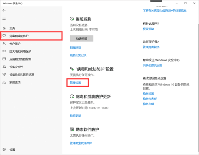Maximize the Windows 安全中心 window
The height and width of the screenshot is (155, 199).
coord(185,3)
